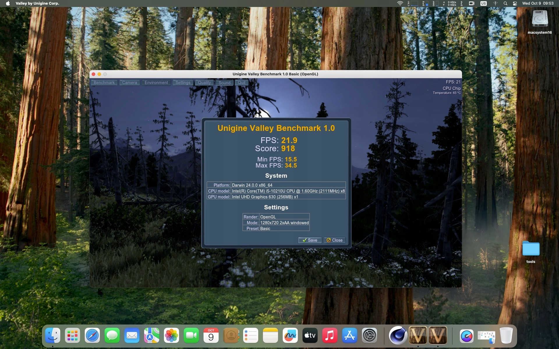
Task: Open System Settings gear in Dock
Action: 369,336
